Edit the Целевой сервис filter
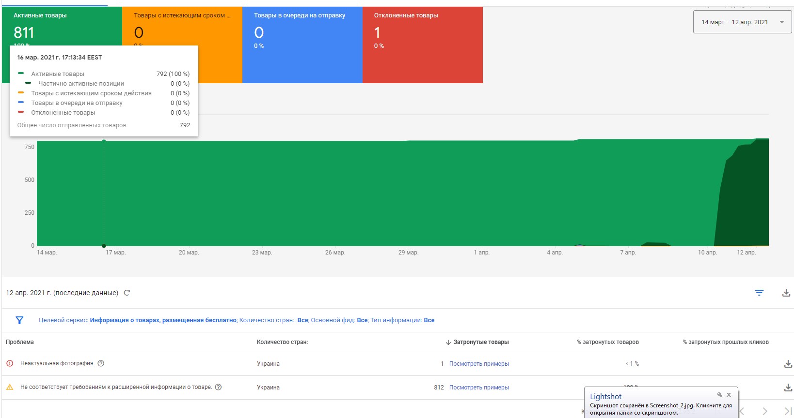The image size is (794, 418). click(x=138, y=320)
